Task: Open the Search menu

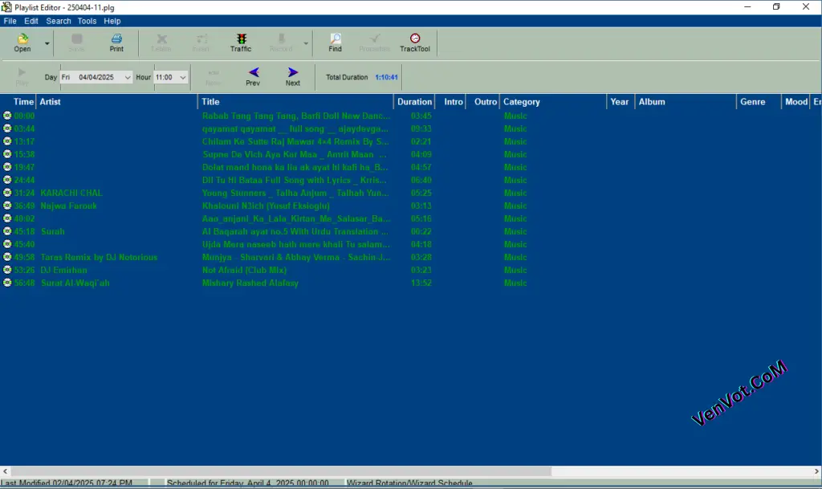Action: pyautogui.click(x=58, y=21)
